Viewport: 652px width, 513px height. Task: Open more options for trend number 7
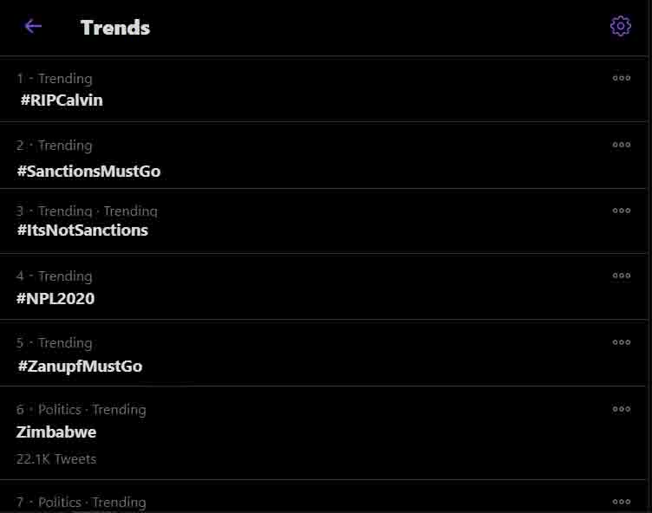(621, 502)
